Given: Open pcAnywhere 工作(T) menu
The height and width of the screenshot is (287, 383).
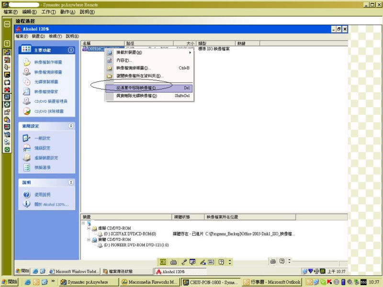Looking at the screenshot, I should (48, 11).
